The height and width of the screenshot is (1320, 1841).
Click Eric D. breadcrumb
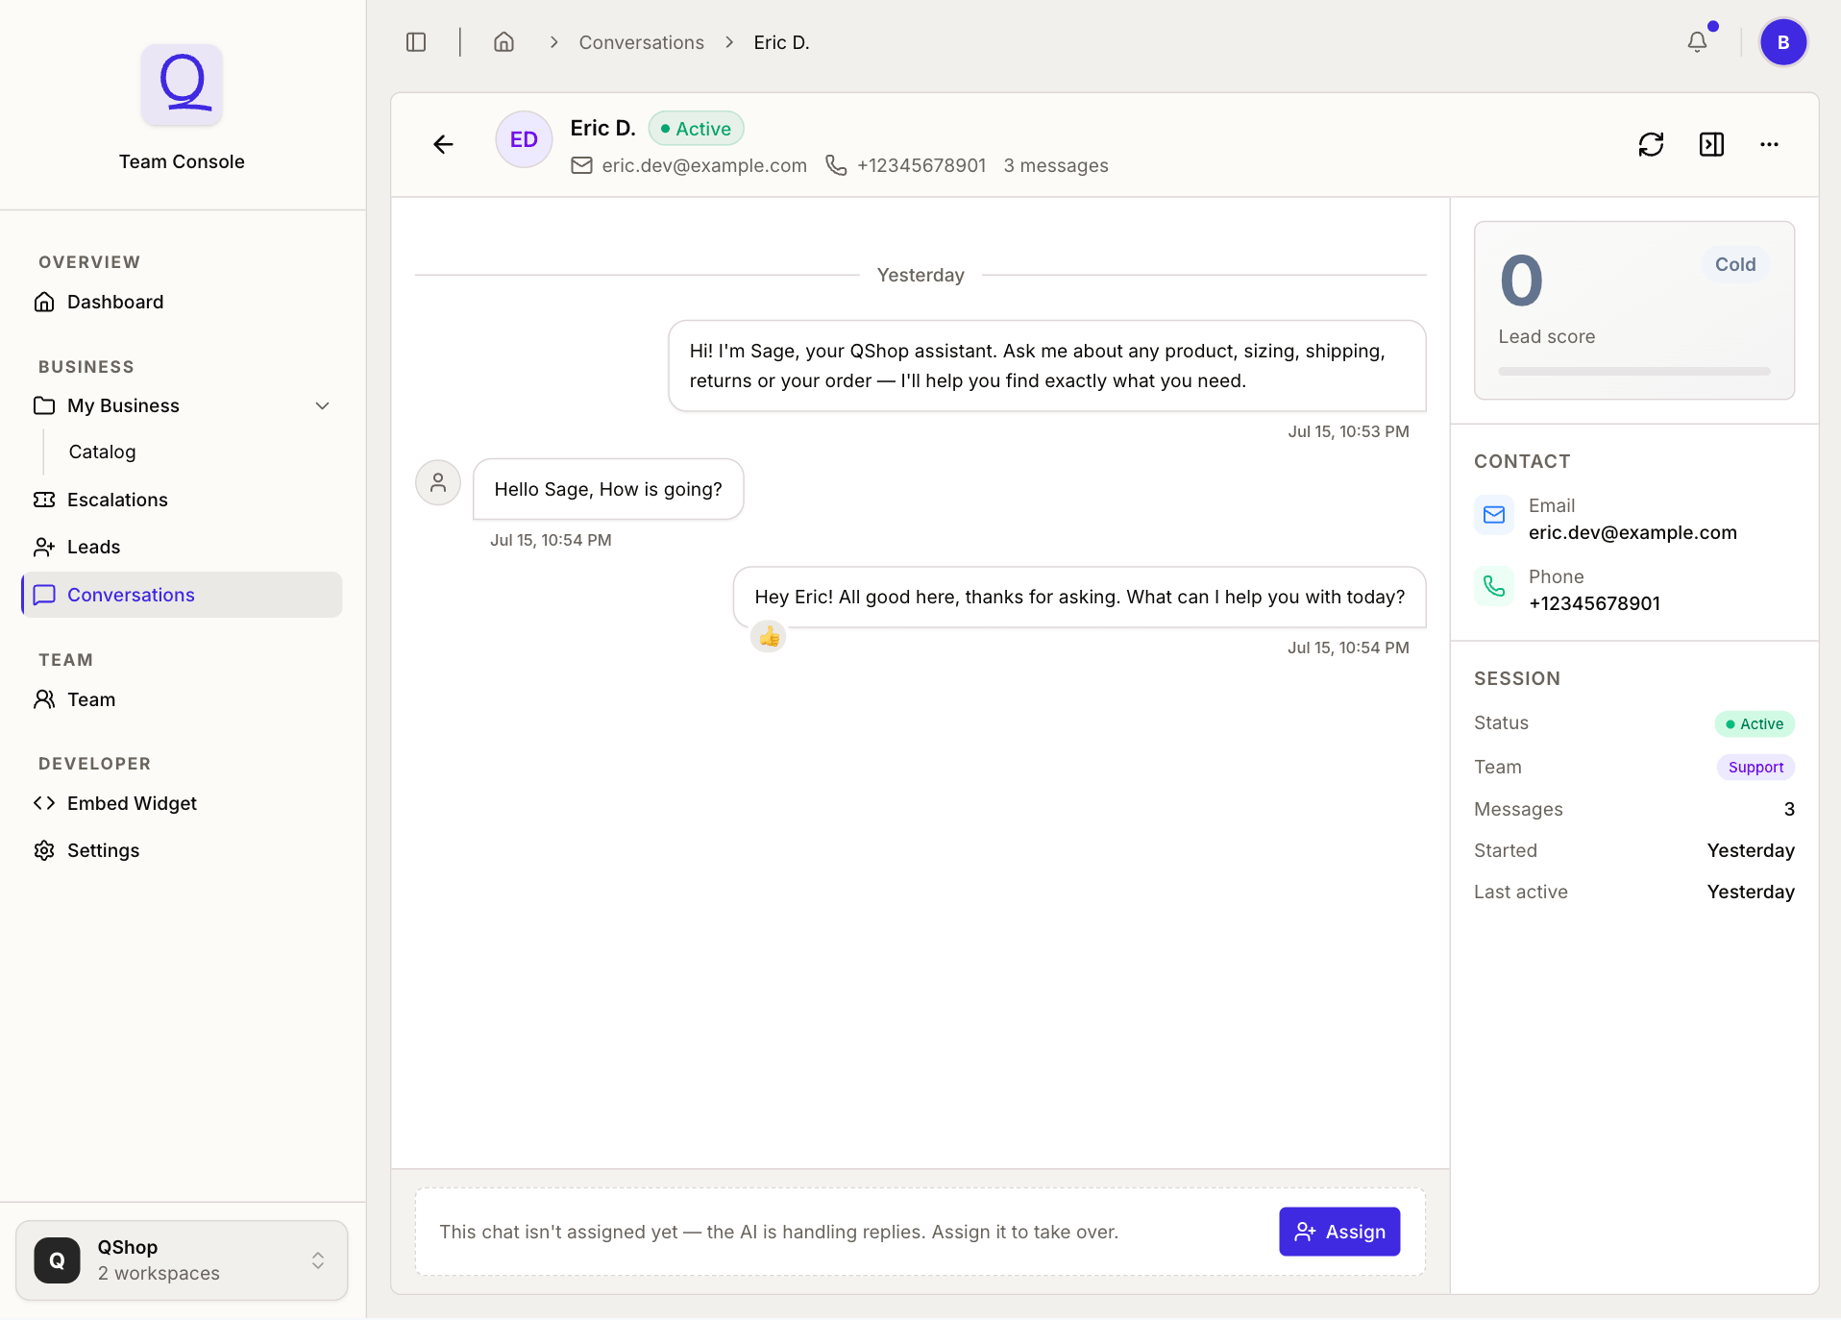click(x=781, y=42)
